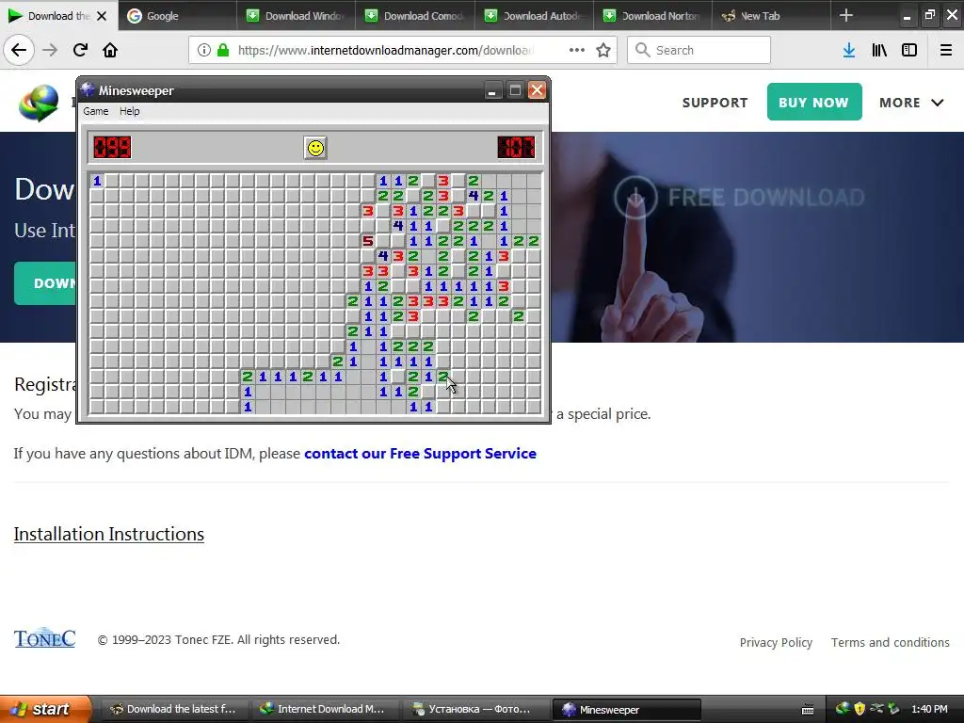
Task: Click the globe tray icon in system tray
Action: 843,709
